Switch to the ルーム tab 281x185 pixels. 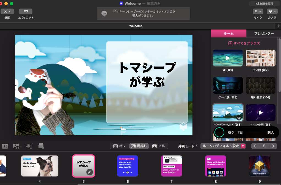229,33
